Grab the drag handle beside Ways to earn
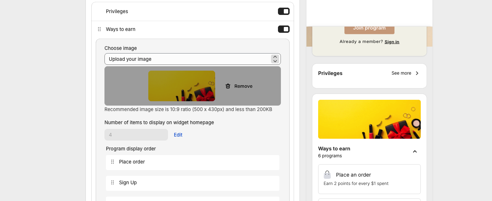This screenshot has width=492, height=201. coord(99,29)
